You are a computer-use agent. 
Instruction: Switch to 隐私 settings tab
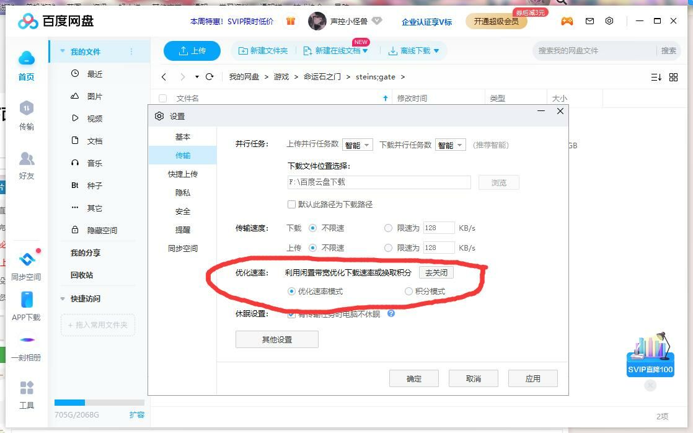182,193
